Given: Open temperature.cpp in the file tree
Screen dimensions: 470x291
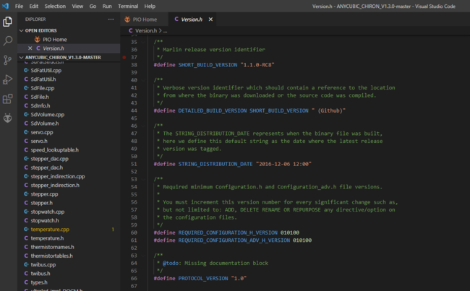Looking at the screenshot, I should tap(50, 229).
